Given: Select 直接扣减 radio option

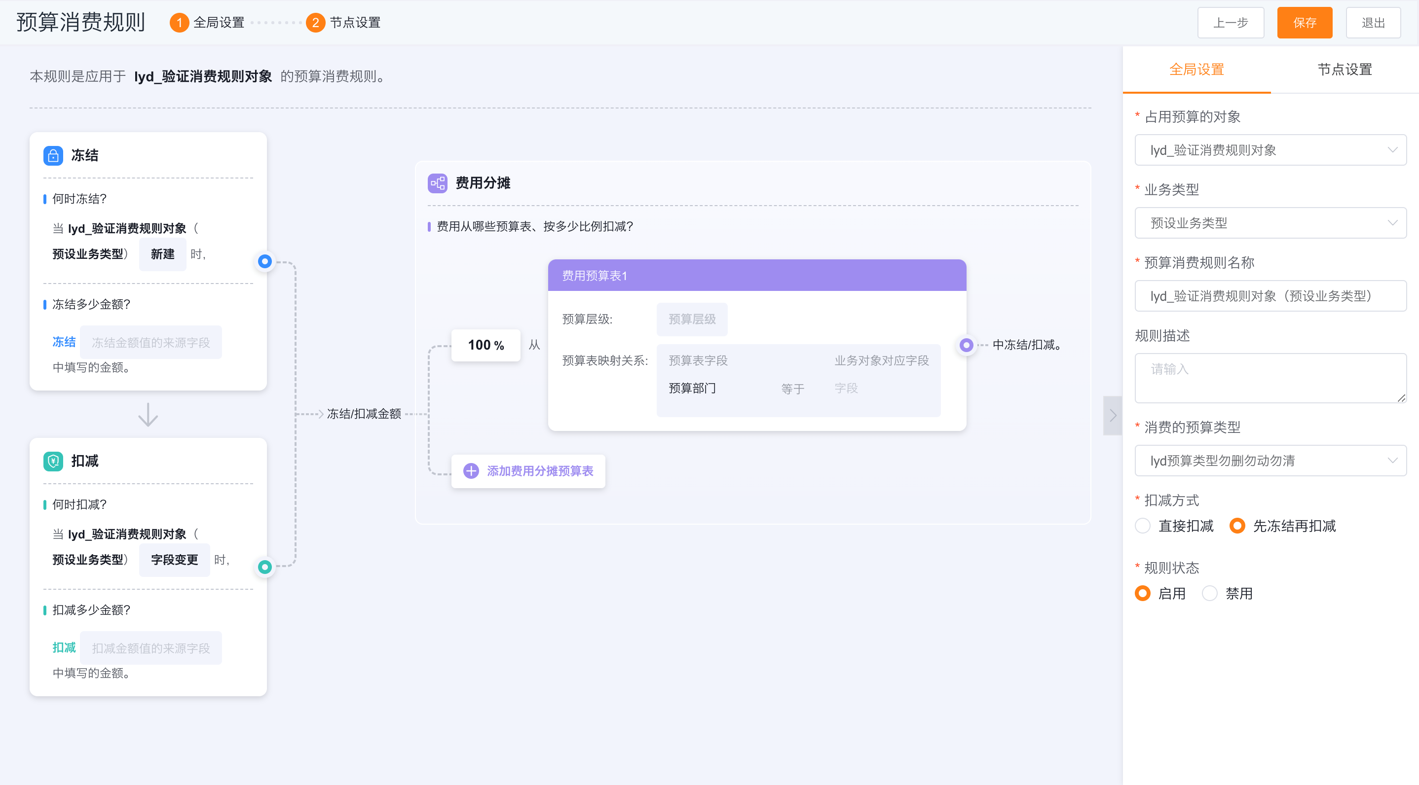Looking at the screenshot, I should [x=1143, y=526].
